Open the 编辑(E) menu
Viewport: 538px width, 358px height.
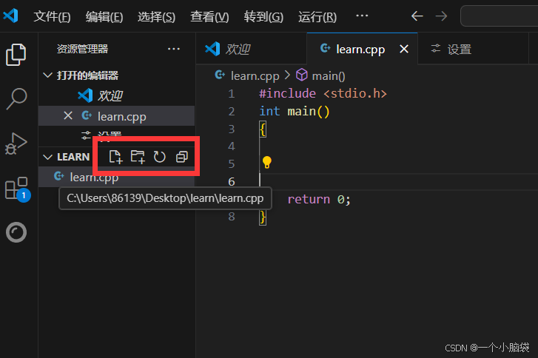(104, 16)
